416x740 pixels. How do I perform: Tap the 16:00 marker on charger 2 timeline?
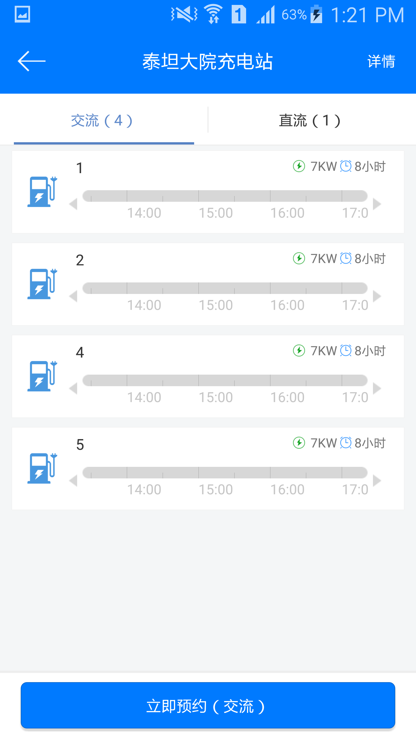tap(287, 305)
